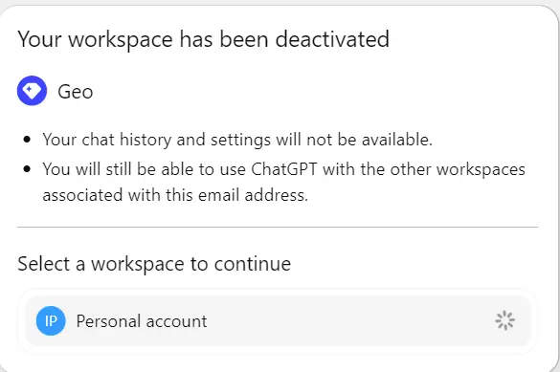Click the other workspaces bullet text
This screenshot has width=560, height=372.
coord(284,182)
